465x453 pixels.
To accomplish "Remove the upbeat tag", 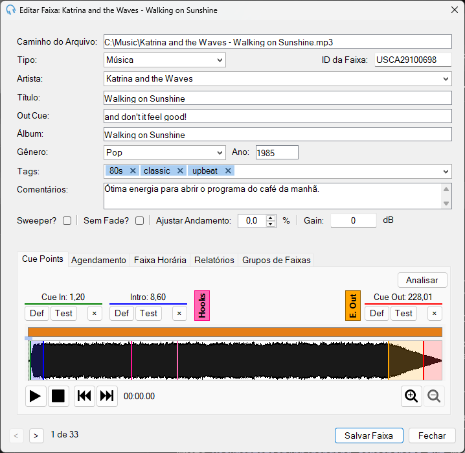I will click(228, 171).
